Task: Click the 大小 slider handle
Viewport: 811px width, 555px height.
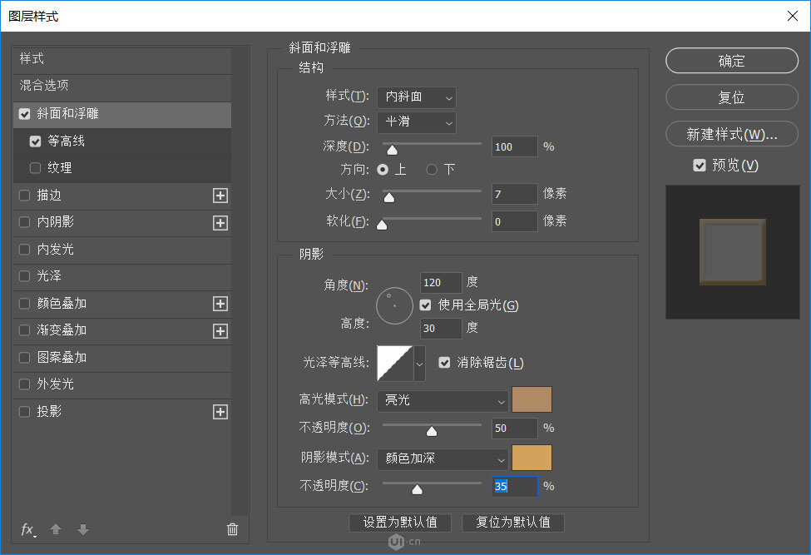Action: [x=389, y=197]
